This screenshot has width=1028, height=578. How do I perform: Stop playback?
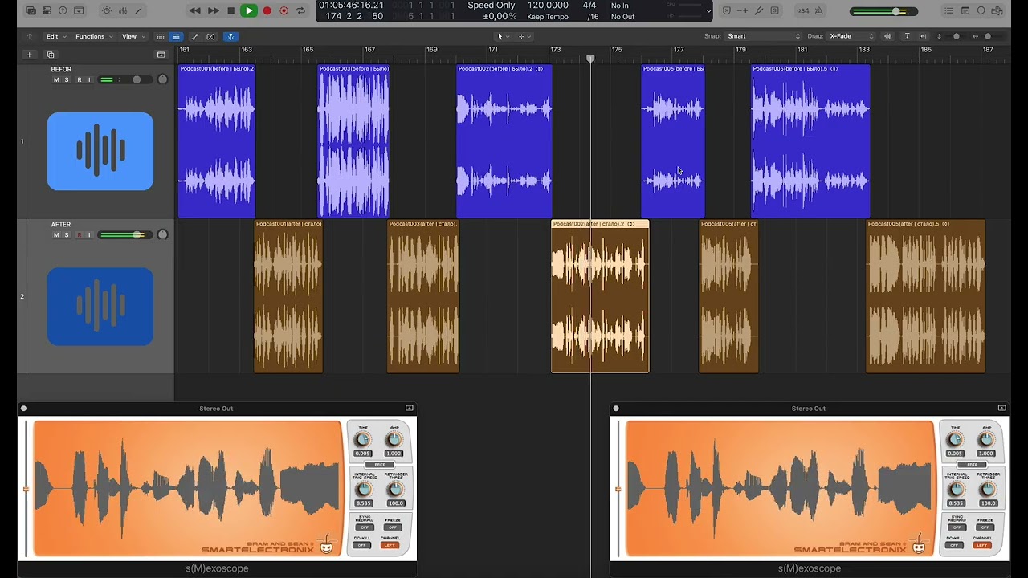click(x=231, y=11)
